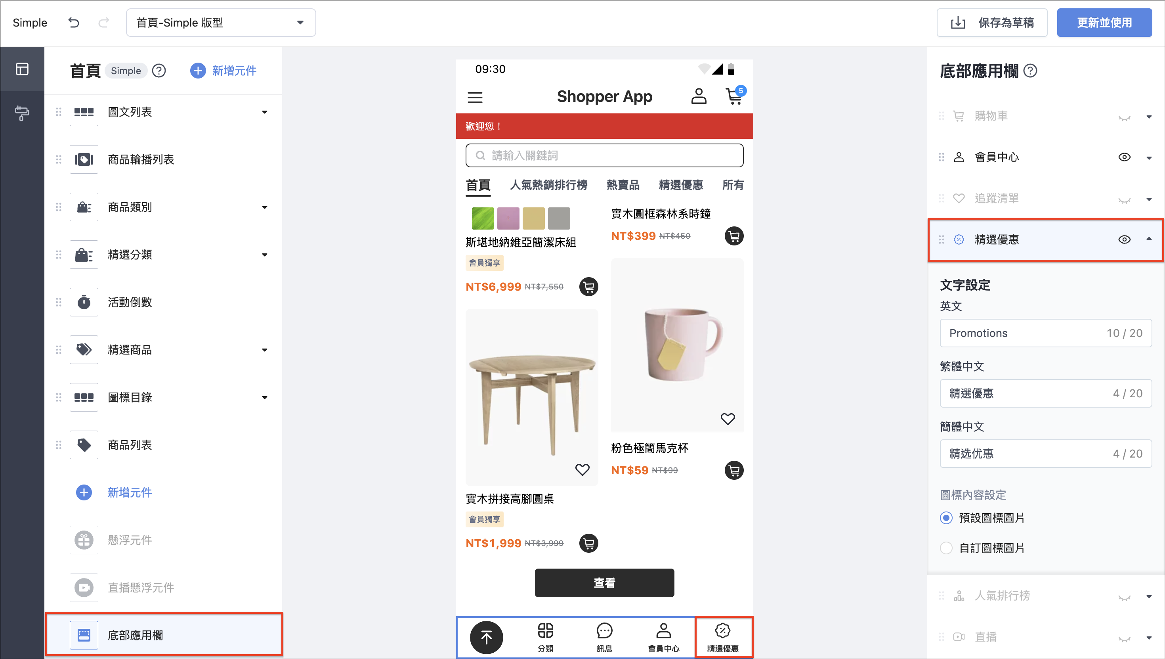Click the redo arrow icon
Image resolution: width=1165 pixels, height=659 pixels.
click(103, 23)
